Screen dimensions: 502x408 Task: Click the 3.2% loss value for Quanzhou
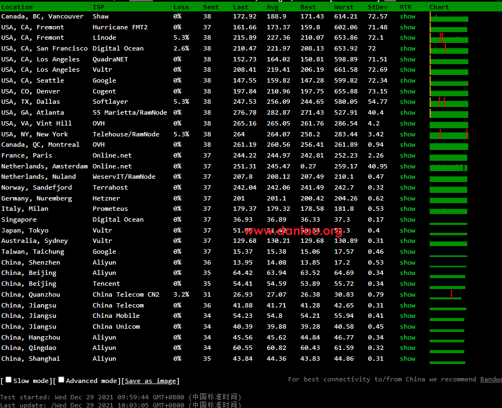181,294
